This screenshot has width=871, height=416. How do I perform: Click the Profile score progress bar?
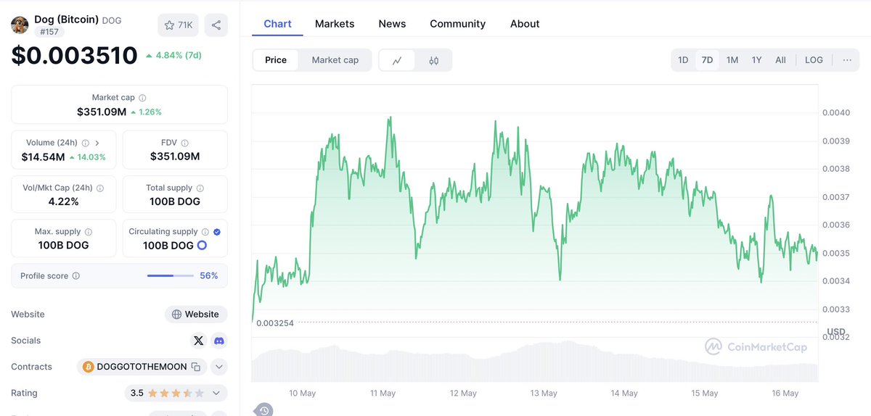pyautogui.click(x=171, y=276)
